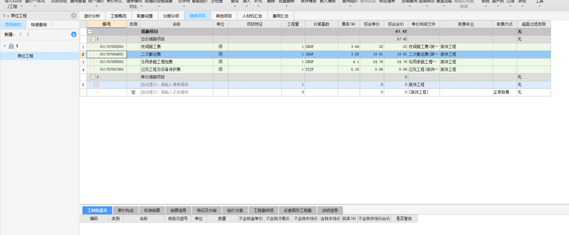This screenshot has width=569, height=235.
Task: Click the 综合单价 column header
Action: point(372,24)
